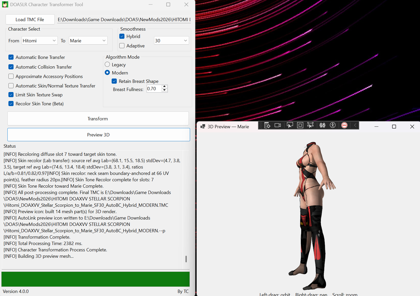Close the DOA5LR Transformer Tool window

(x=186, y=4)
